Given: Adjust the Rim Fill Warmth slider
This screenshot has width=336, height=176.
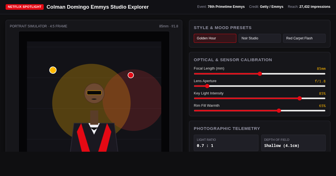Looking at the screenshot, I should coord(260,111).
